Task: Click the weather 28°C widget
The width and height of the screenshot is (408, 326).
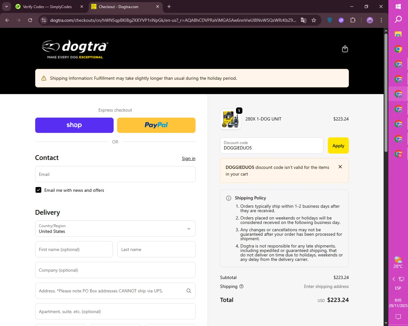Action: 398,262
